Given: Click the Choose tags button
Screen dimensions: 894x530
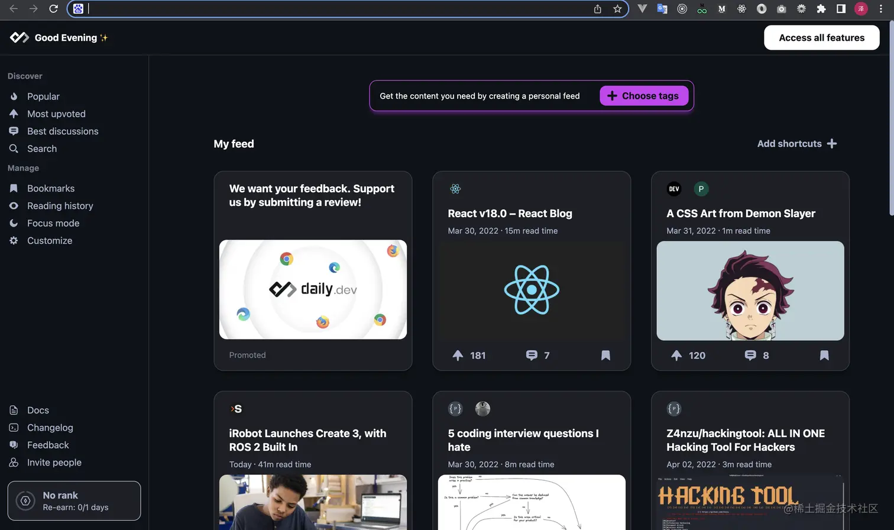Looking at the screenshot, I should pyautogui.click(x=644, y=96).
